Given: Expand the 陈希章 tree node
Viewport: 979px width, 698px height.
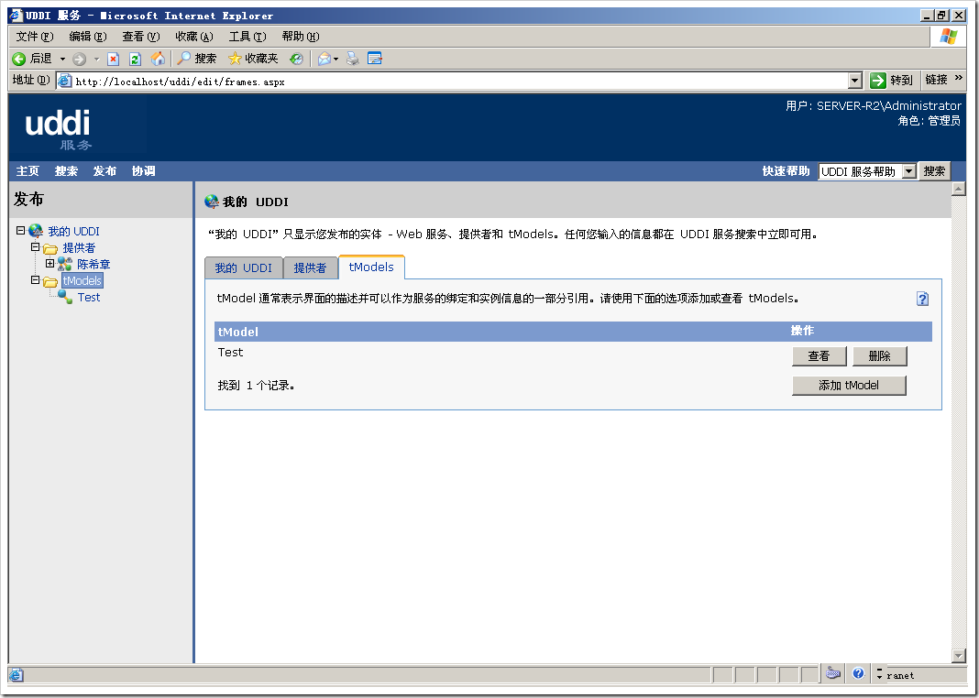Looking at the screenshot, I should pos(49,263).
